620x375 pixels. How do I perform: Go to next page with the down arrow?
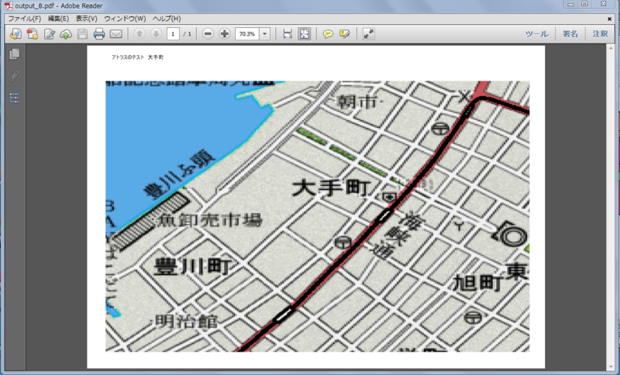point(157,34)
